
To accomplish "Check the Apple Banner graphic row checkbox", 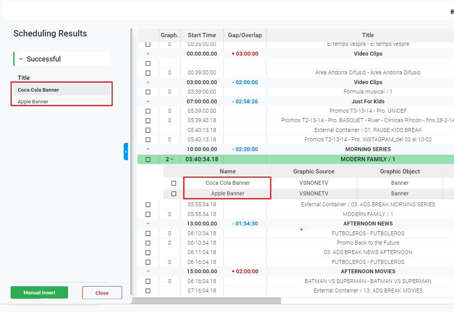I will (x=174, y=194).
